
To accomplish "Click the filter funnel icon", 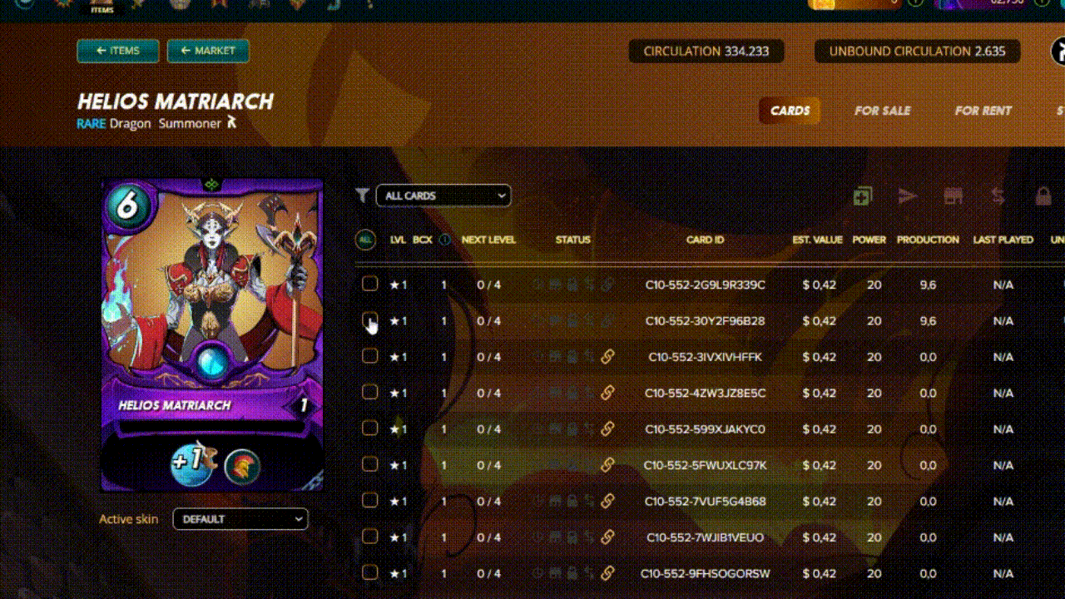I will tap(362, 196).
